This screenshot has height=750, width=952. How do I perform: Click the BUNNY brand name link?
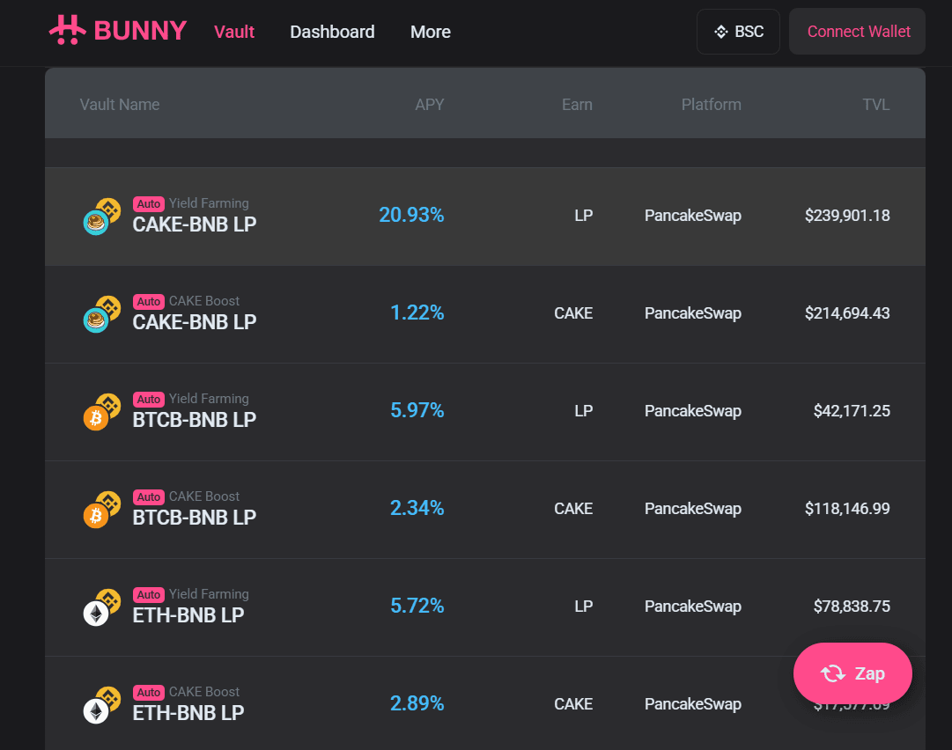click(140, 31)
